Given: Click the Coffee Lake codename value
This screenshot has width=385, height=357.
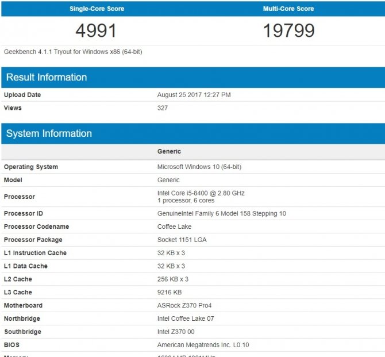Looking at the screenshot, I should click(174, 227).
